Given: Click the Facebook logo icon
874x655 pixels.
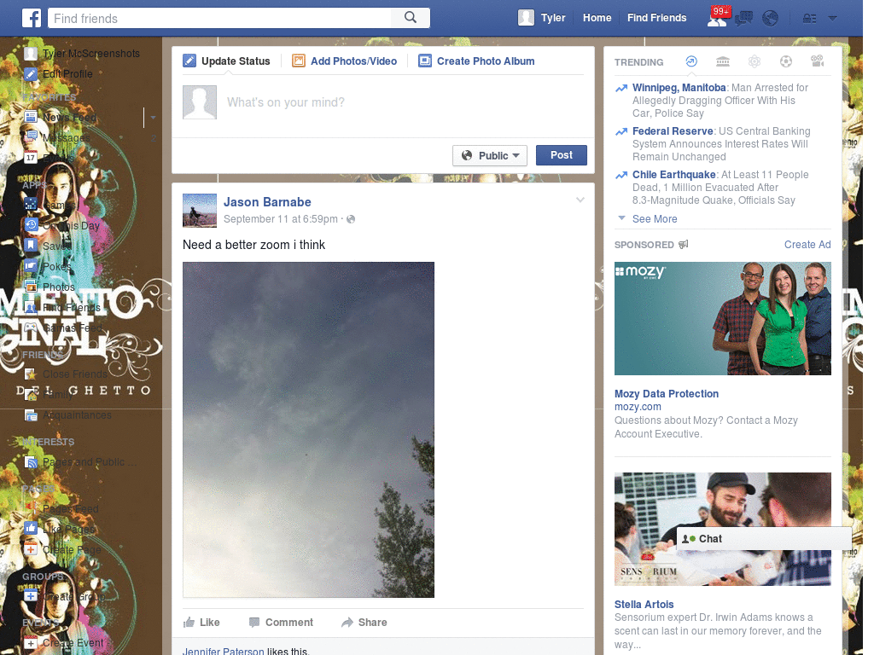Looking at the screenshot, I should 32,18.
